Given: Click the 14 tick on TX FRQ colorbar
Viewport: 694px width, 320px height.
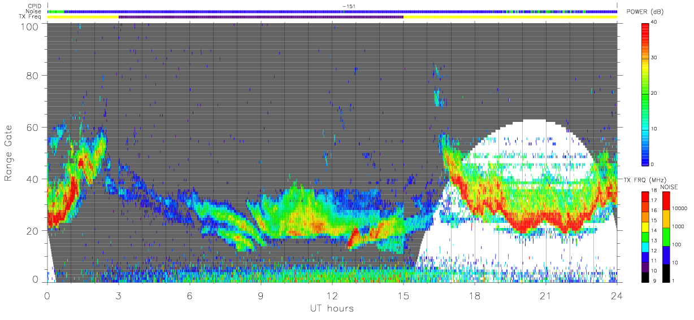Looking at the screenshot, I should coord(654,230).
